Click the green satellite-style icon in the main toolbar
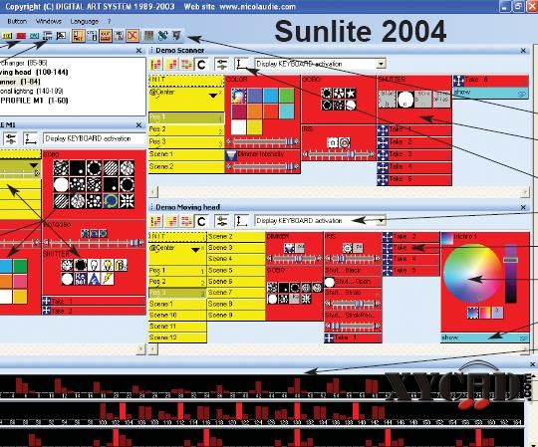The image size is (538, 447). click(162, 35)
